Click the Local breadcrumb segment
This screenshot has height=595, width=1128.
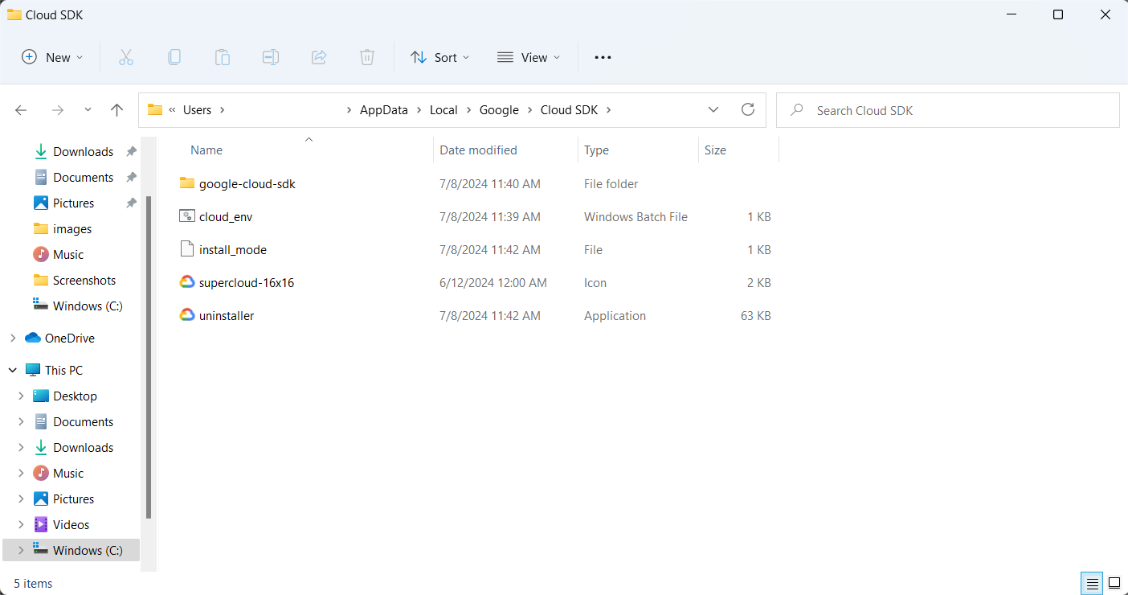click(x=443, y=110)
